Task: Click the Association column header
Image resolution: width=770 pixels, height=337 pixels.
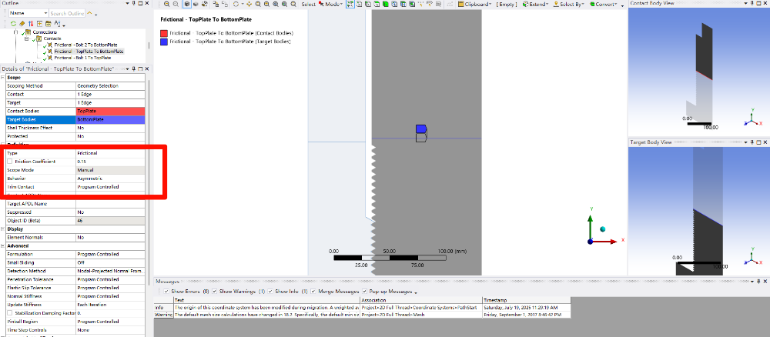Action: (421, 300)
